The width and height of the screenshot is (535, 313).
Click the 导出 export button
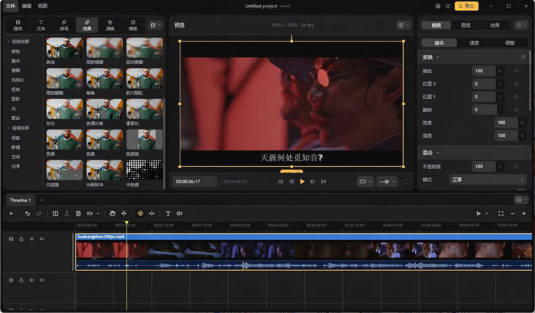coord(467,6)
